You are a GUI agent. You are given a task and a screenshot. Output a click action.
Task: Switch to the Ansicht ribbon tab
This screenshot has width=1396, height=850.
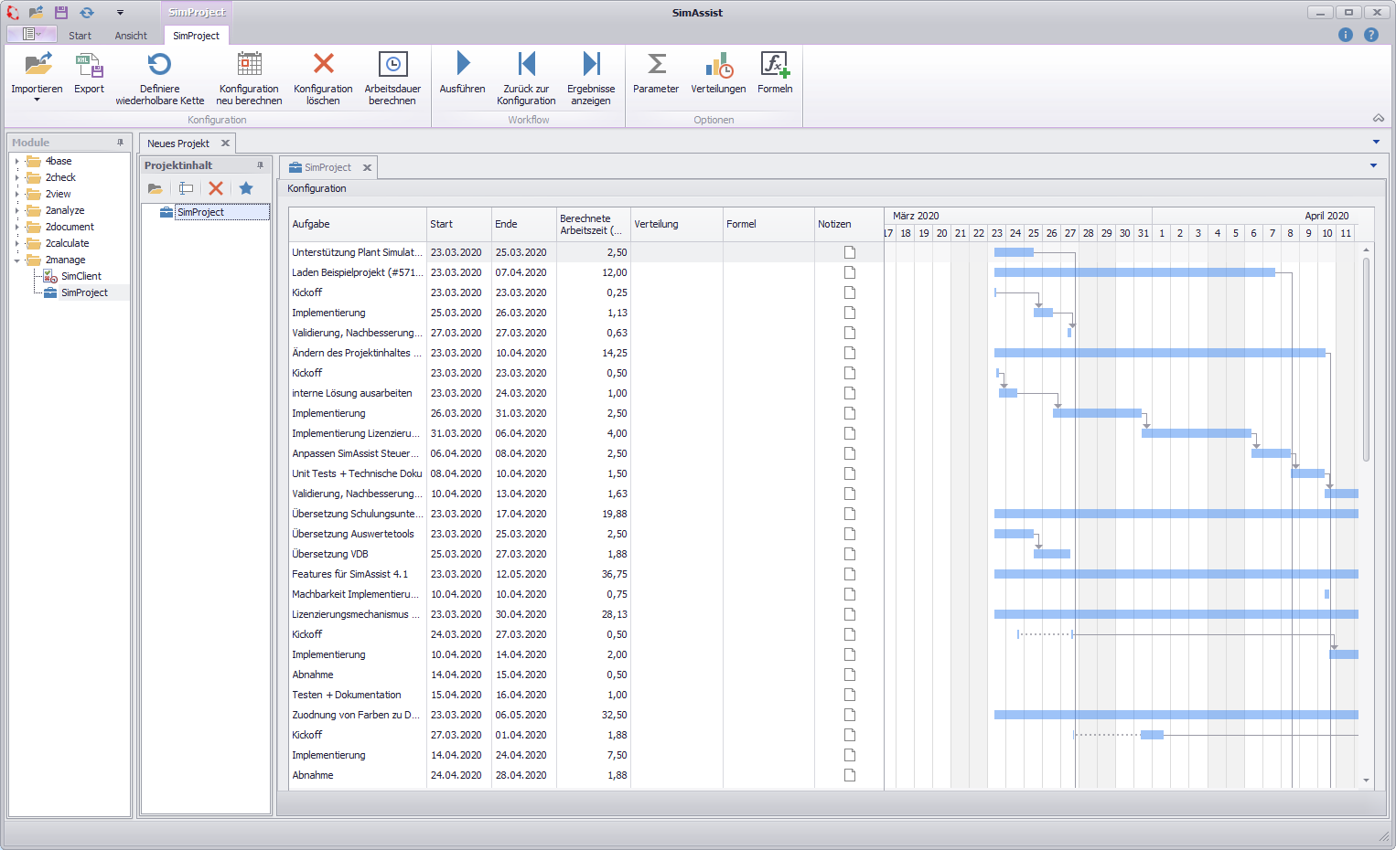tap(131, 36)
